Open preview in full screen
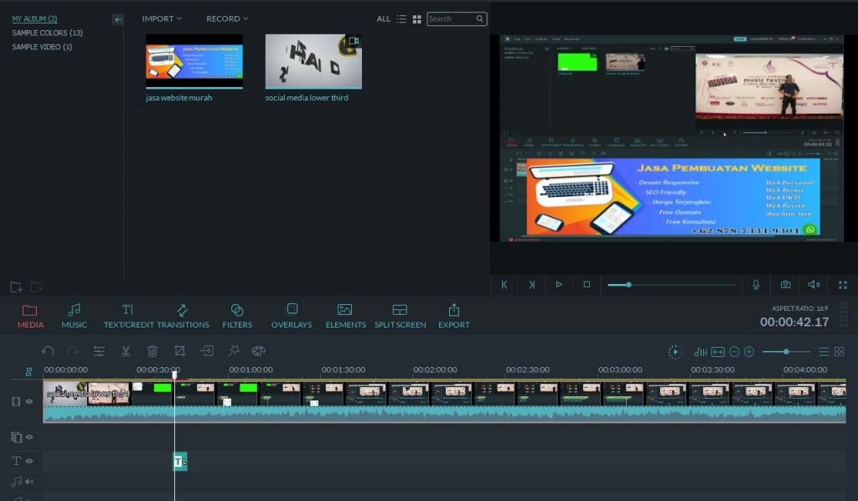 [843, 285]
